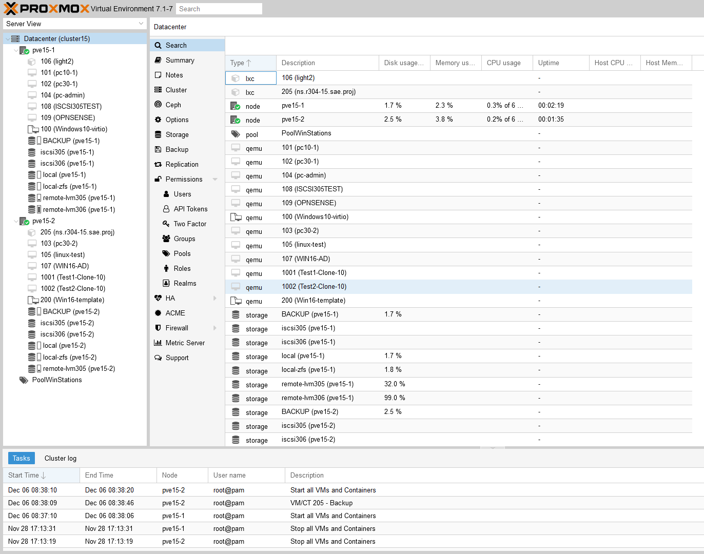Click the Replication arrows icon
Viewport: 704px width, 554px height.
[x=158, y=164]
